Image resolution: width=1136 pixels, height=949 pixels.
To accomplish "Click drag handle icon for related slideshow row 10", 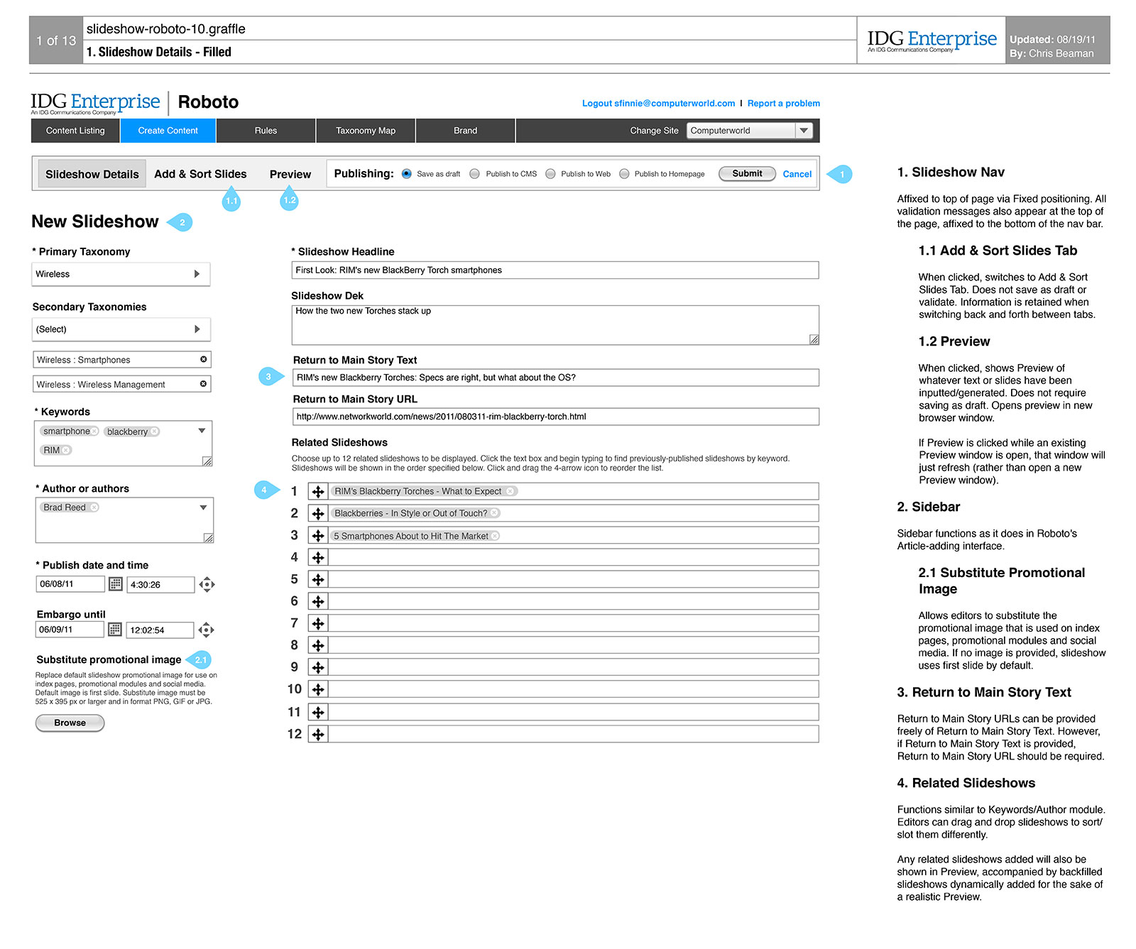I will 318,689.
